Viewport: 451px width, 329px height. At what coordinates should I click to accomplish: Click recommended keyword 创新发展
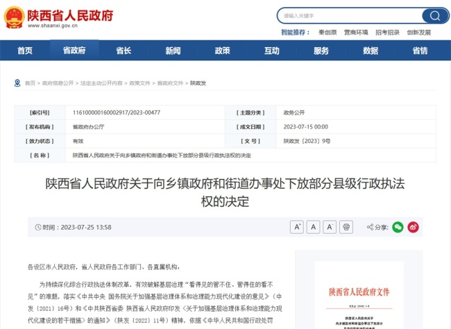click(419, 33)
